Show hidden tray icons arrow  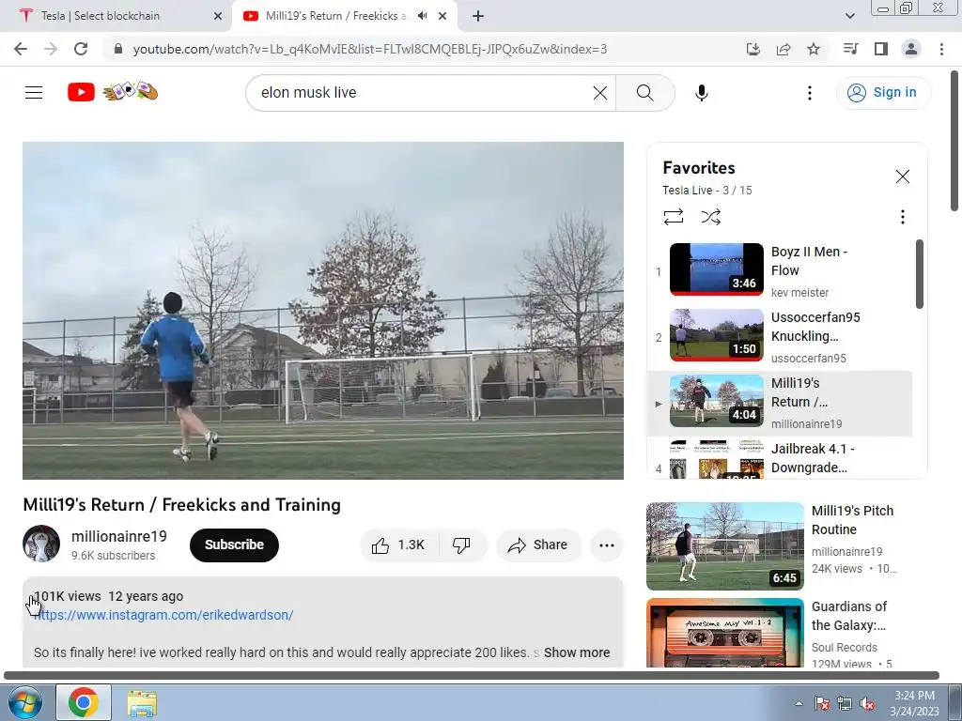799,703
